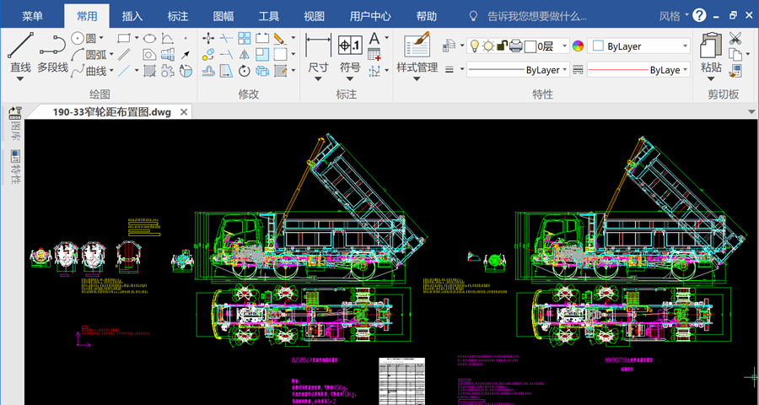Click the 符号 symbol annotation tool
The image size is (759, 405).
tap(350, 52)
